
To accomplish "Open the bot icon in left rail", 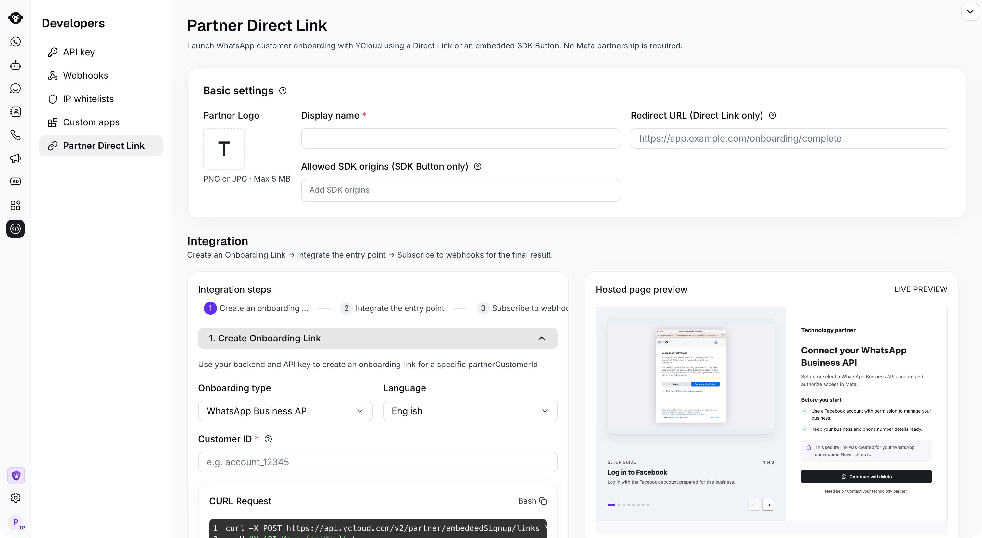I will point(16,65).
